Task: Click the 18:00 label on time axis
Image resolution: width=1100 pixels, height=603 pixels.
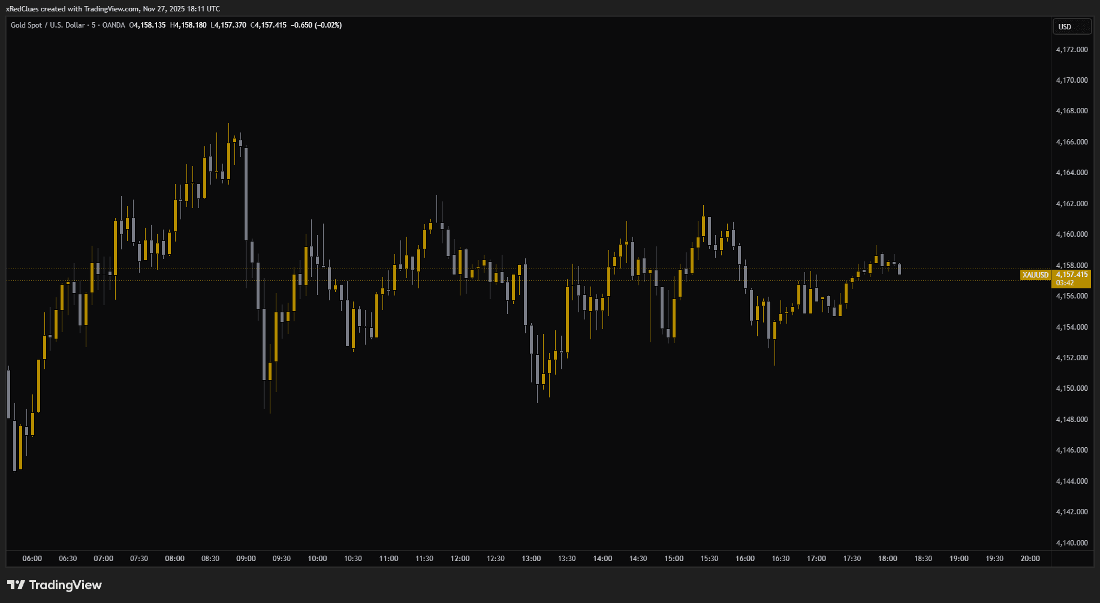Action: 887,559
